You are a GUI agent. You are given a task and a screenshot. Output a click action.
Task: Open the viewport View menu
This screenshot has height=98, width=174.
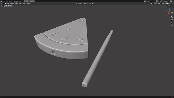pyautogui.click(x=16, y=3)
